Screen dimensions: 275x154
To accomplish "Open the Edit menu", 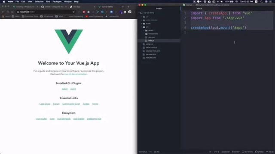I will click(x=23, y=2).
